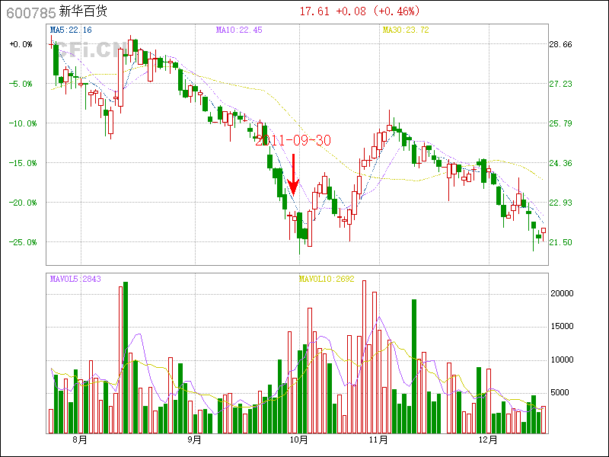This screenshot has height=457, width=609.
Task: Jump to 9月 on the time axis
Action: (194, 439)
